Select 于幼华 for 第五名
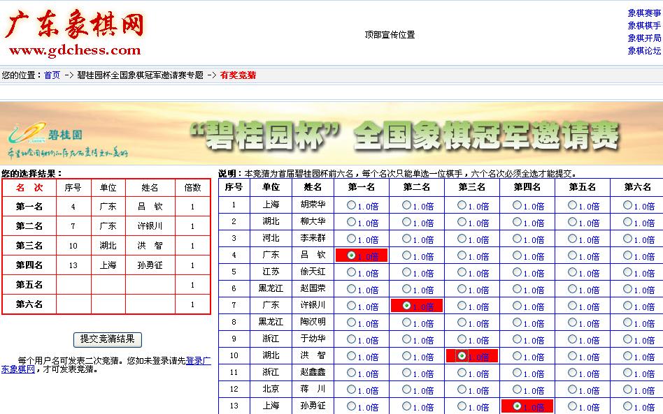663x414 pixels. pos(572,339)
